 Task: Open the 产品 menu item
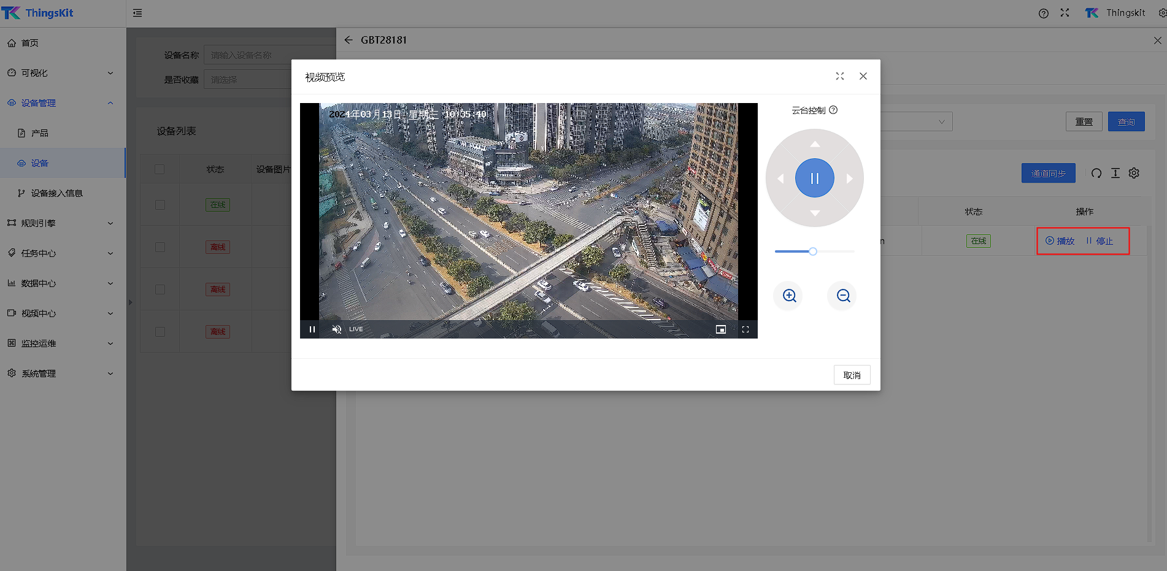tap(40, 133)
